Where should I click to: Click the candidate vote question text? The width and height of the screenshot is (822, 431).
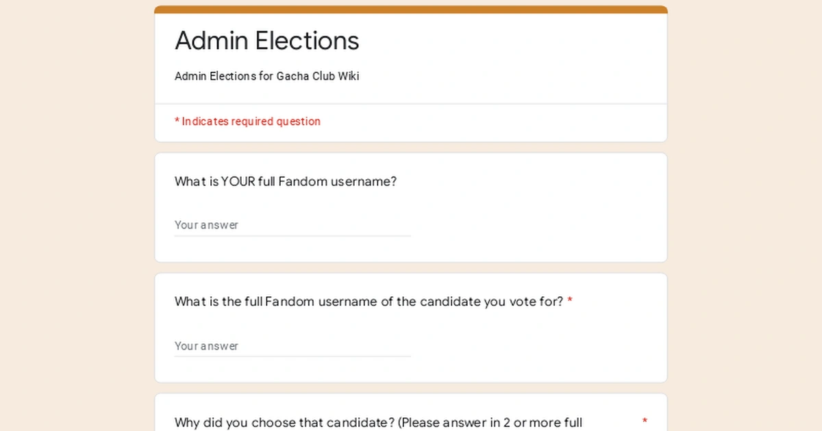367,301
